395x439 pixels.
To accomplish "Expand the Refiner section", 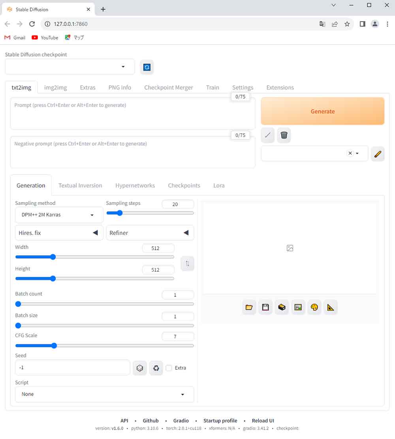I will point(150,233).
